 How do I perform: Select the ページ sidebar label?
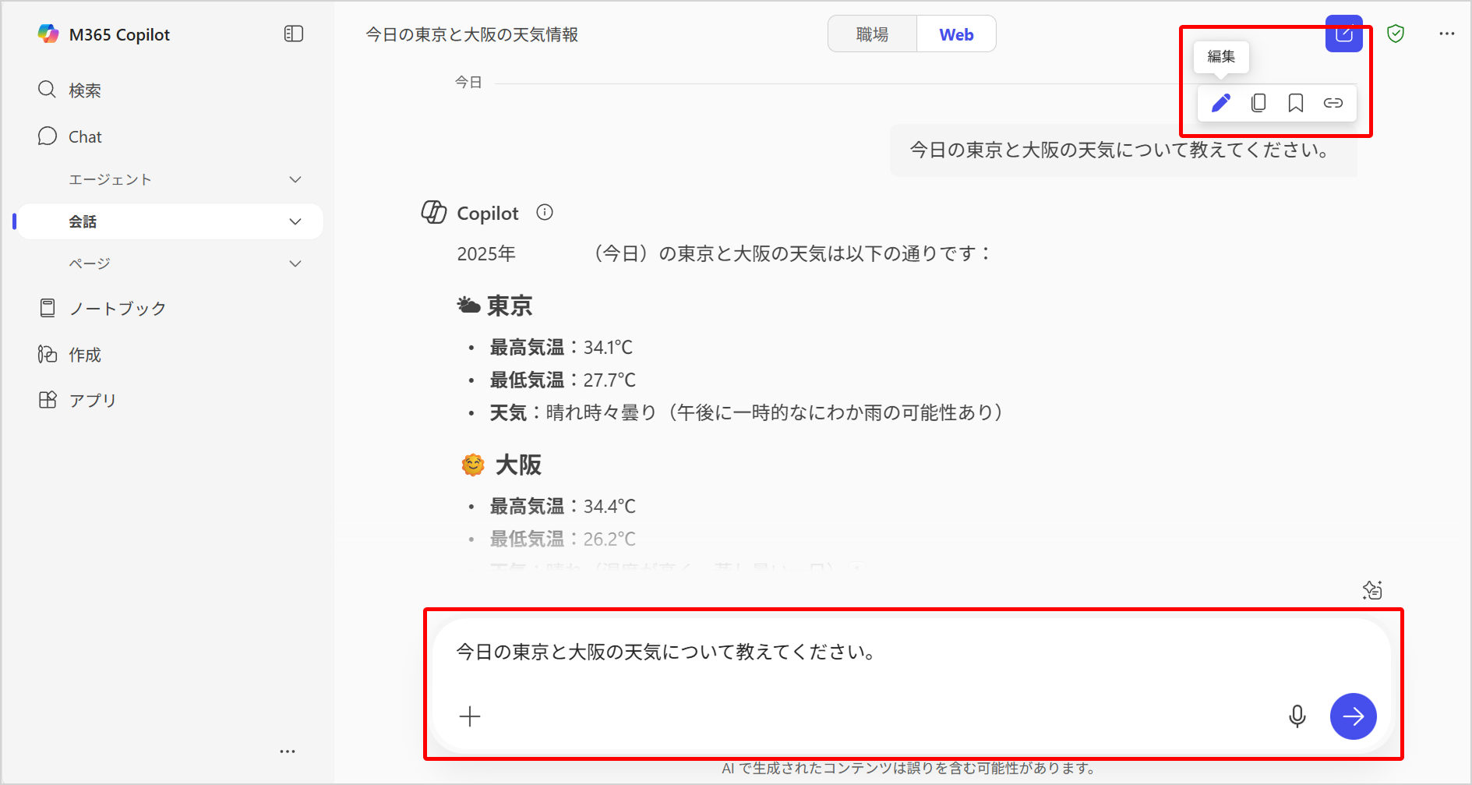click(x=90, y=263)
